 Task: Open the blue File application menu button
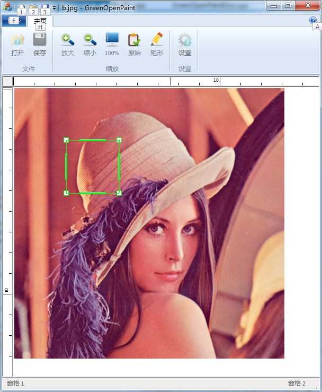click(14, 21)
